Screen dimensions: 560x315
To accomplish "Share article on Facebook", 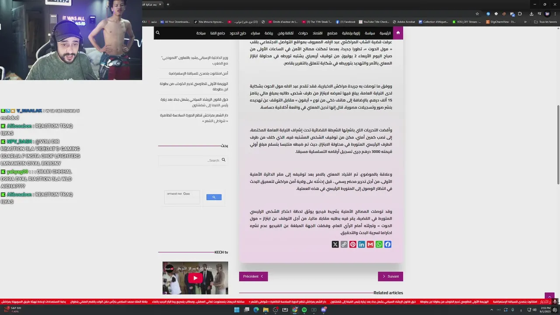I will coord(388,245).
